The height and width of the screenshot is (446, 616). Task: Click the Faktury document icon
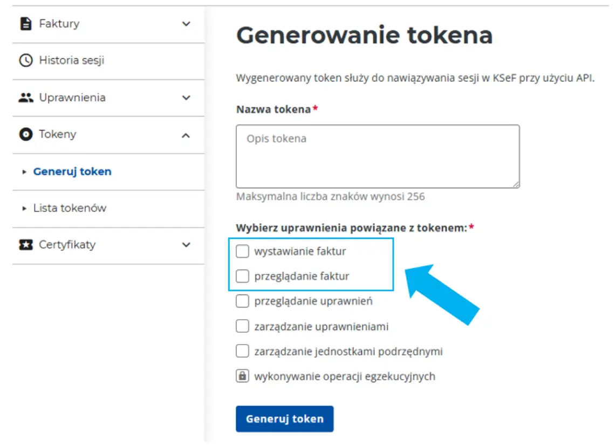click(x=25, y=24)
